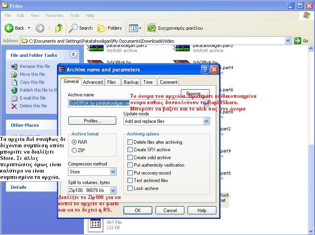Click the Delete this file link
This screenshot has width=315, height=235.
click(x=33, y=106)
